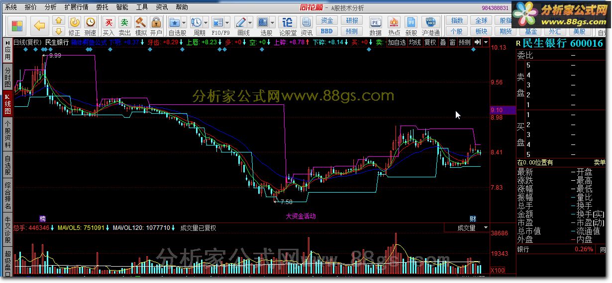Select the 画线 pencil drawing tool

coord(241,22)
